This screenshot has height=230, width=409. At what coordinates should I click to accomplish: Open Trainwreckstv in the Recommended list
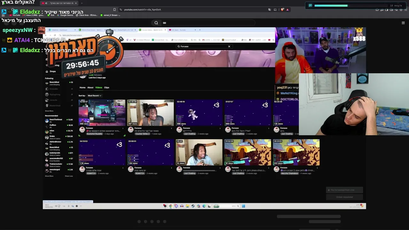pos(59,165)
